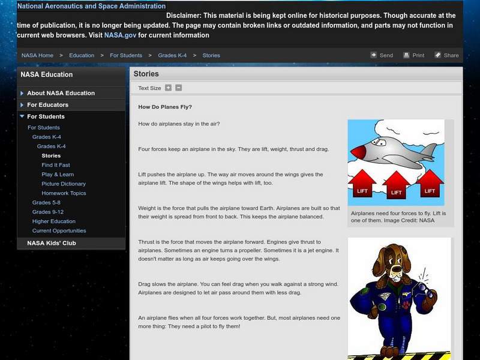Click the airplane lift cartoon image
Viewport: 480px width, 360px height.
(396, 163)
